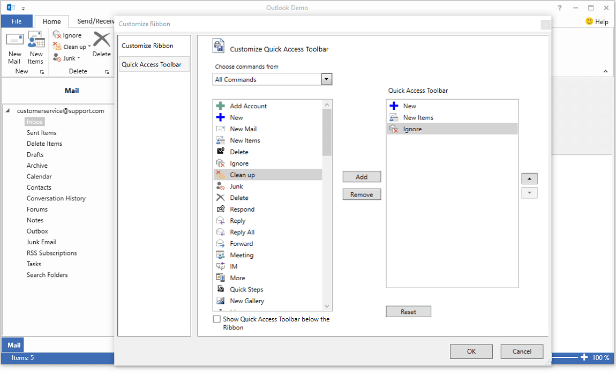The width and height of the screenshot is (616, 375).
Task: Select Forward command in commands list
Action: 241,244
